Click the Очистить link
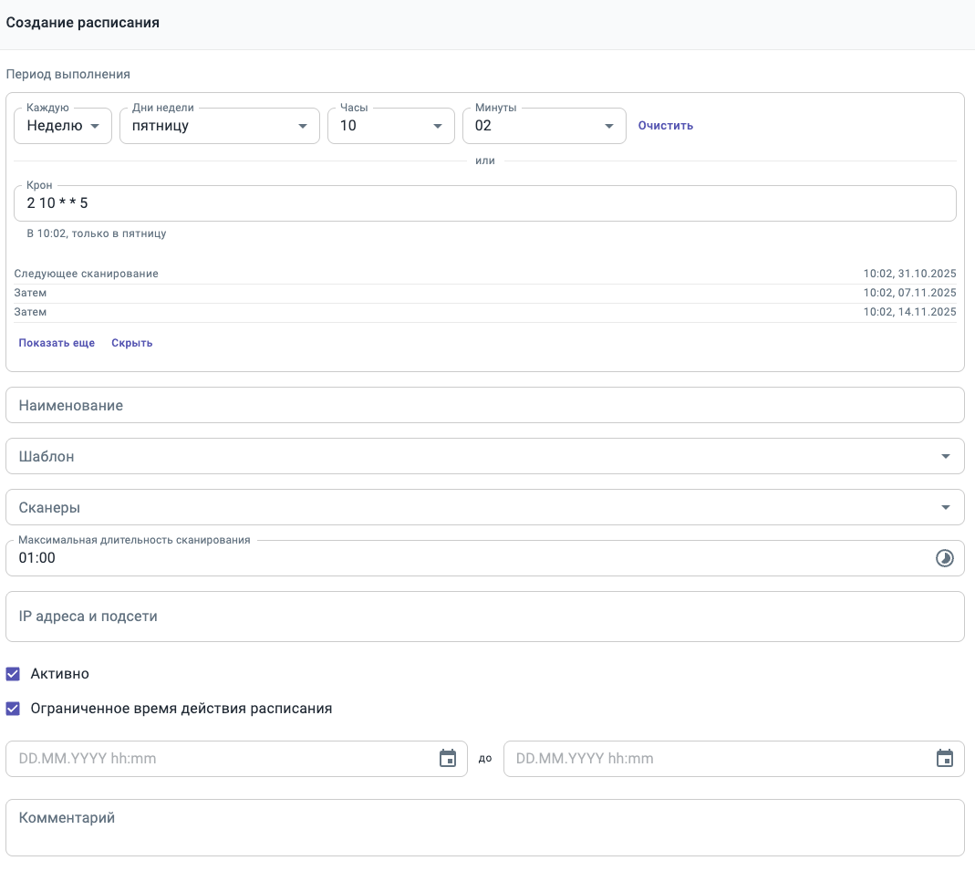The image size is (975, 871). point(665,126)
